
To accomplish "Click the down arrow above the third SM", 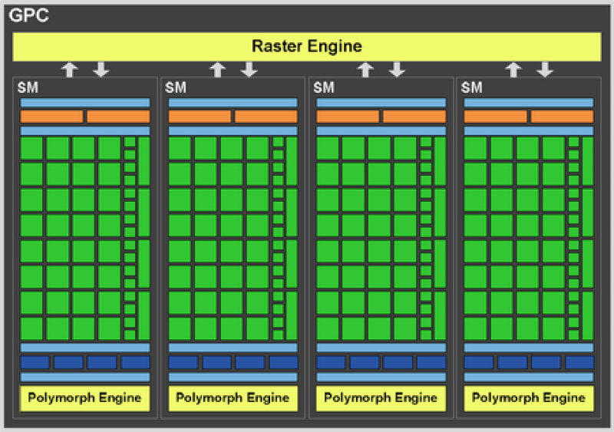I will pyautogui.click(x=397, y=70).
